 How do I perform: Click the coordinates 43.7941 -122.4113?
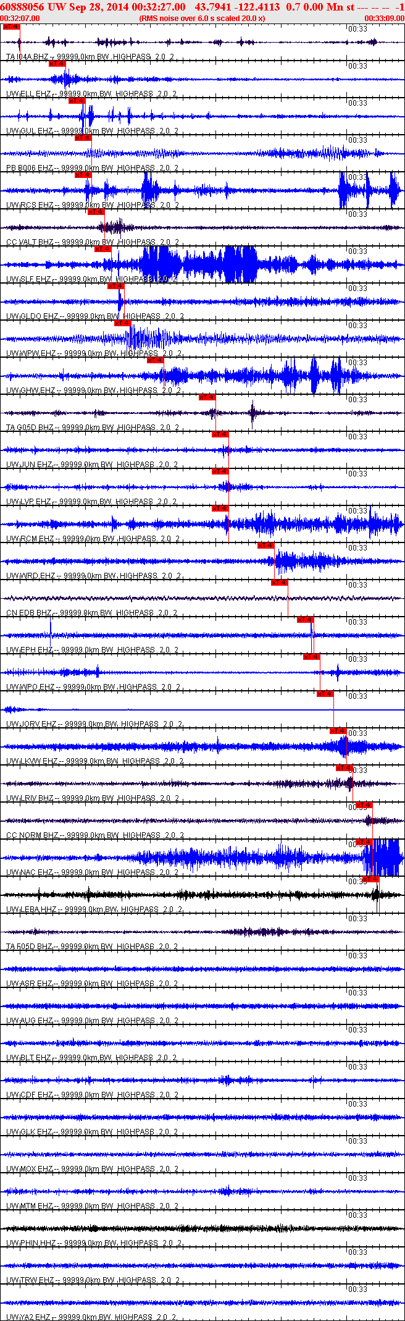(x=237, y=7)
